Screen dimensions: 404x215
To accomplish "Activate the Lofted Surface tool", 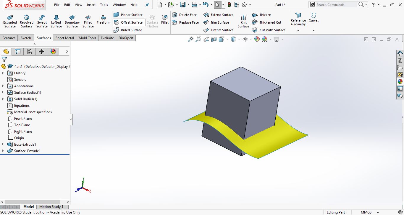I will 56,21.
